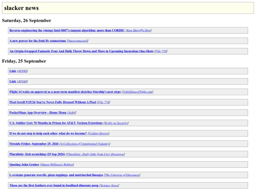Visit A Collection of Unmitigated Pedantry link

coord(85,144)
